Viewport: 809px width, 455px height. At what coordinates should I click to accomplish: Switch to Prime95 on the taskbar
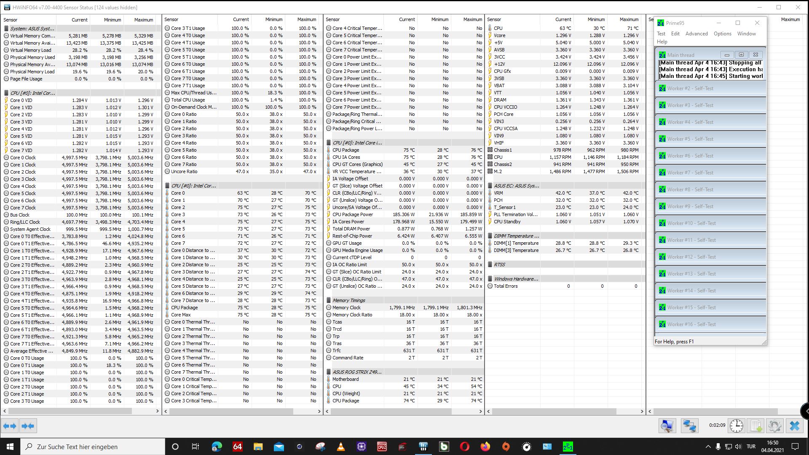(568, 447)
